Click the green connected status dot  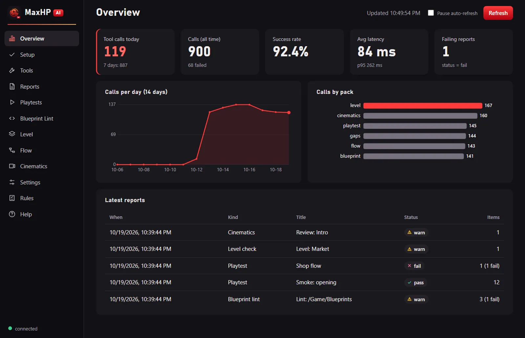point(10,328)
